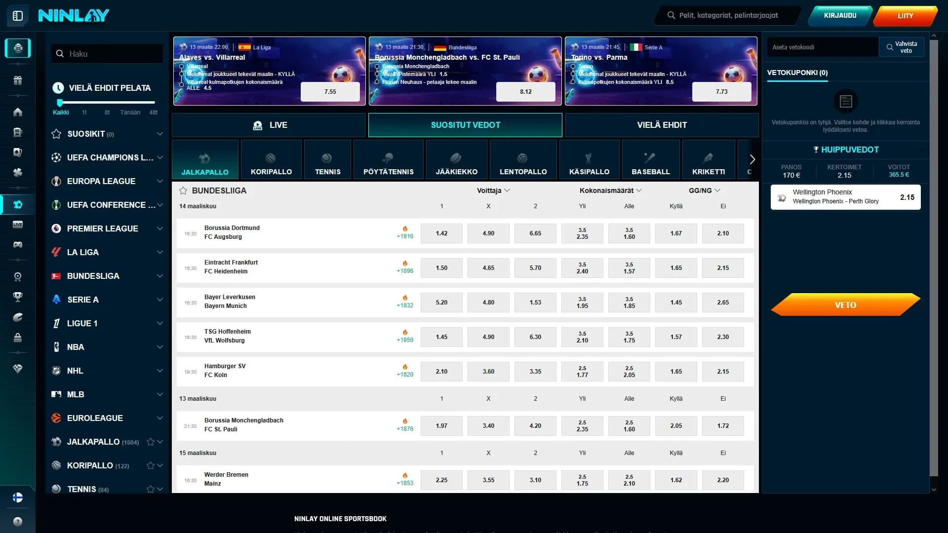The width and height of the screenshot is (948, 533).
Task: Open the help question mark icon
Action: tap(18, 522)
